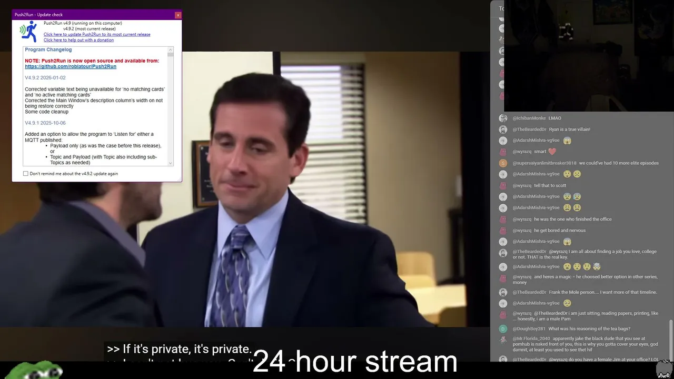
Task: Enable Don't remind me about v4.9.2 update
Action: tap(26, 174)
